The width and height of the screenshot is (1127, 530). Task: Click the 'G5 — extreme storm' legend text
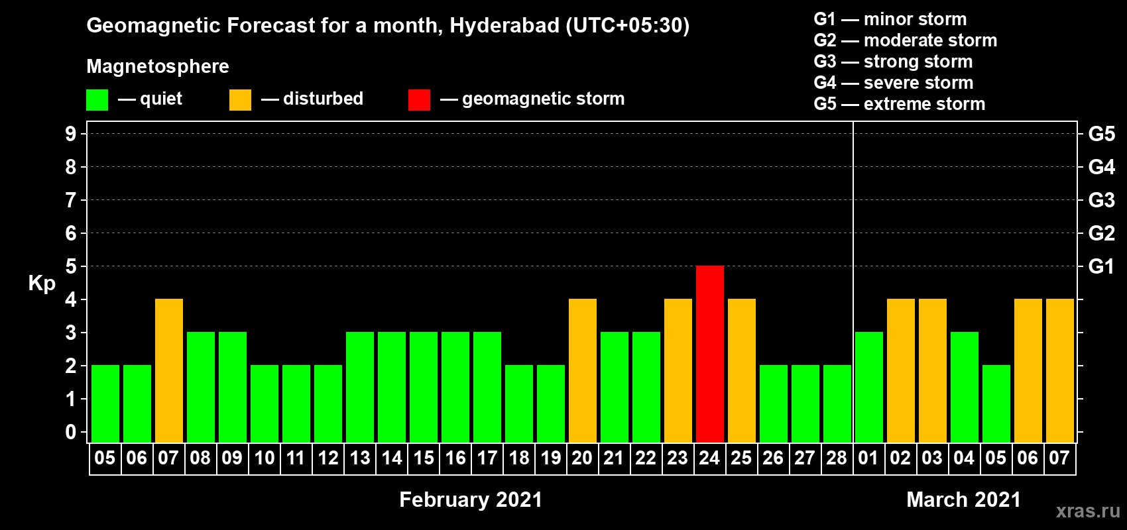900,104
